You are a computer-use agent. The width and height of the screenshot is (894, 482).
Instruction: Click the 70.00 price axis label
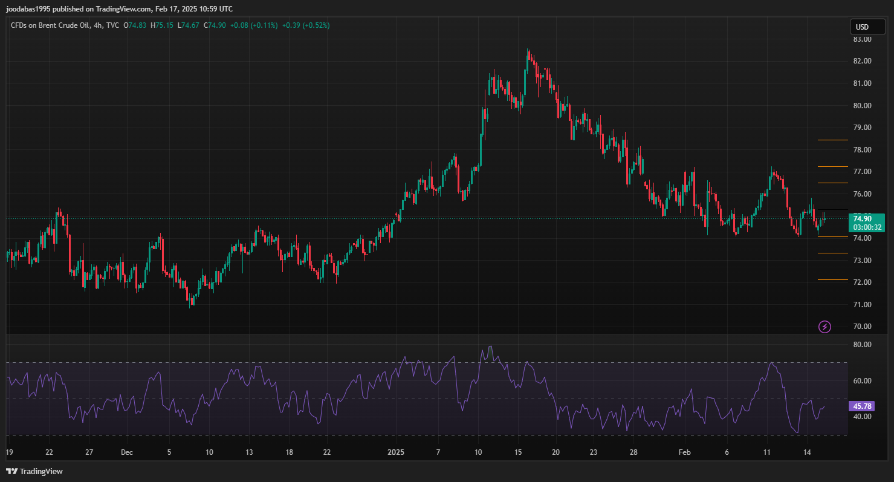point(862,327)
